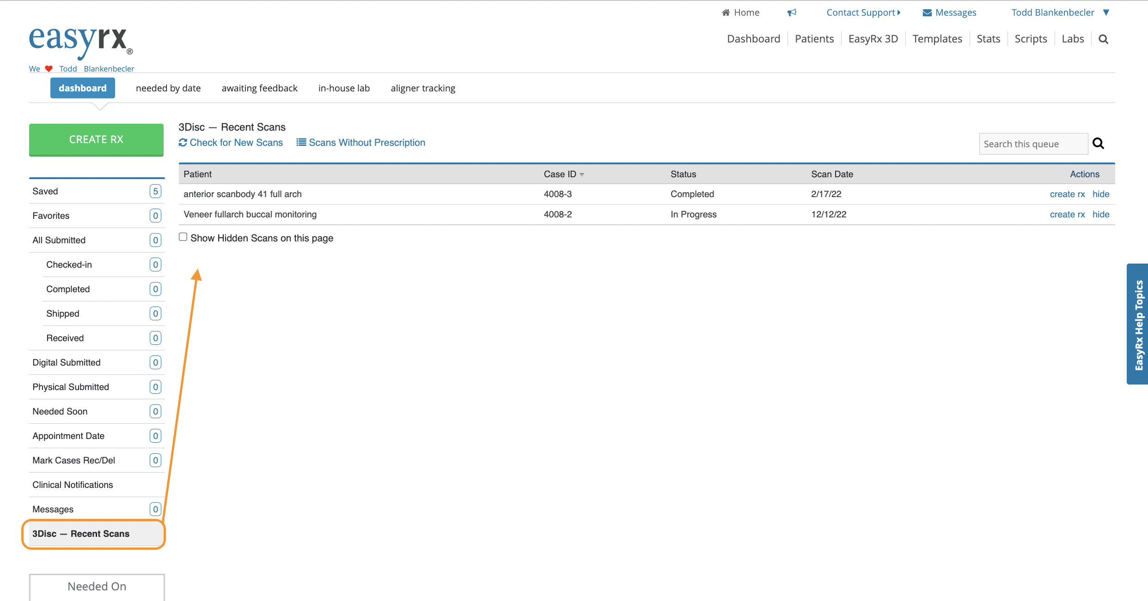1148x601 pixels.
Task: Switch to awaiting feedback tab
Action: pos(259,88)
